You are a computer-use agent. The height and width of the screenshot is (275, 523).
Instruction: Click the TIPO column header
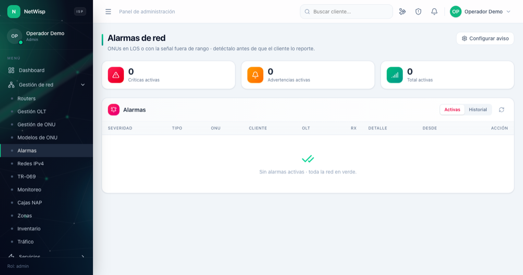coord(177,128)
